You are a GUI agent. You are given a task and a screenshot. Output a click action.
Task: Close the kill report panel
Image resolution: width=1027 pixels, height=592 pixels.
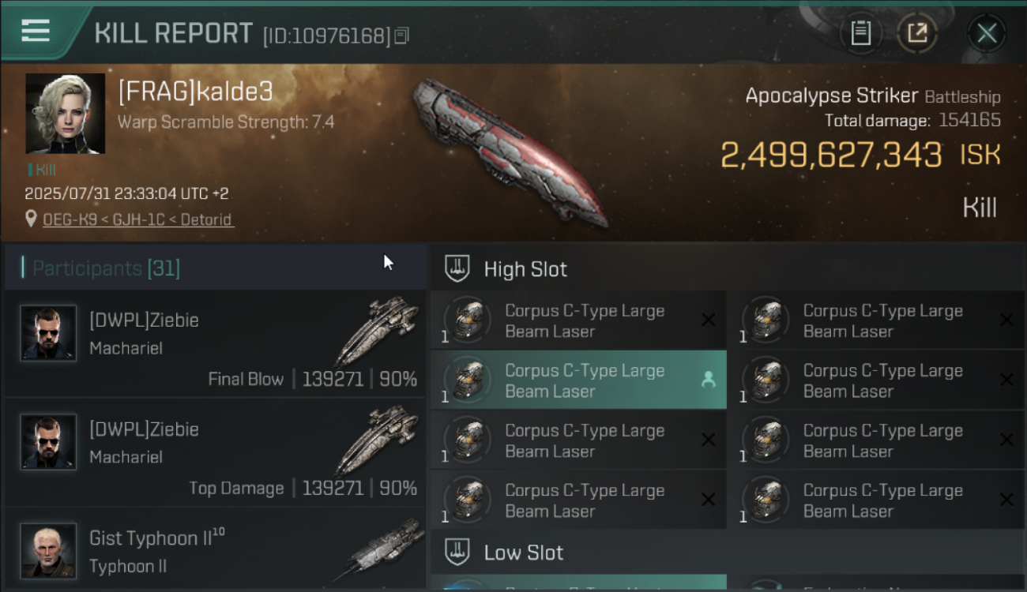[x=987, y=33]
